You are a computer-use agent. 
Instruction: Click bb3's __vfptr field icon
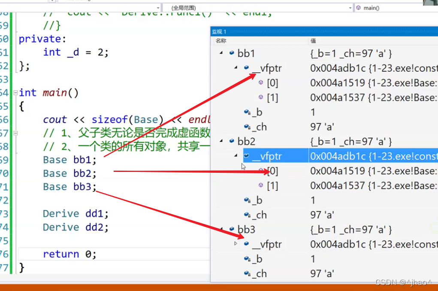point(246,243)
